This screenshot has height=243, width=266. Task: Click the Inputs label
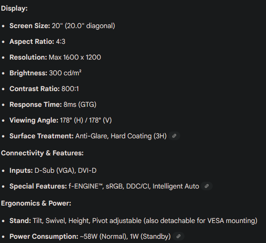coord(21,171)
